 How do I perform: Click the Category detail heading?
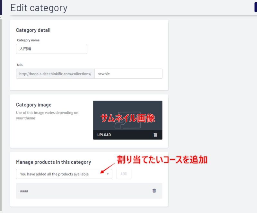point(33,30)
